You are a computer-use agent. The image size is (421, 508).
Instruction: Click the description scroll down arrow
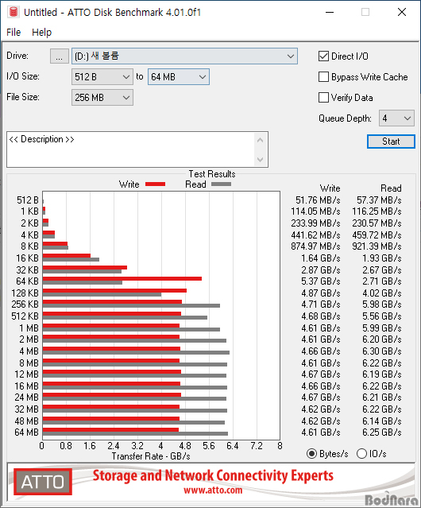(x=261, y=160)
